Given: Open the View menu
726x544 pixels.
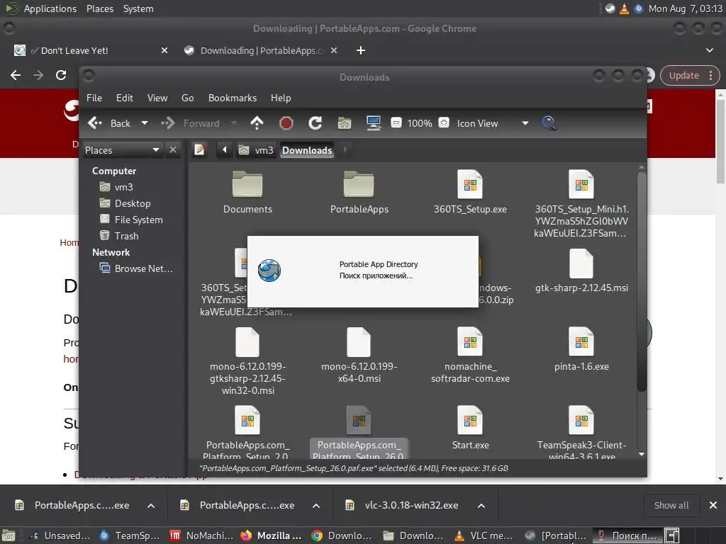Looking at the screenshot, I should pos(157,98).
